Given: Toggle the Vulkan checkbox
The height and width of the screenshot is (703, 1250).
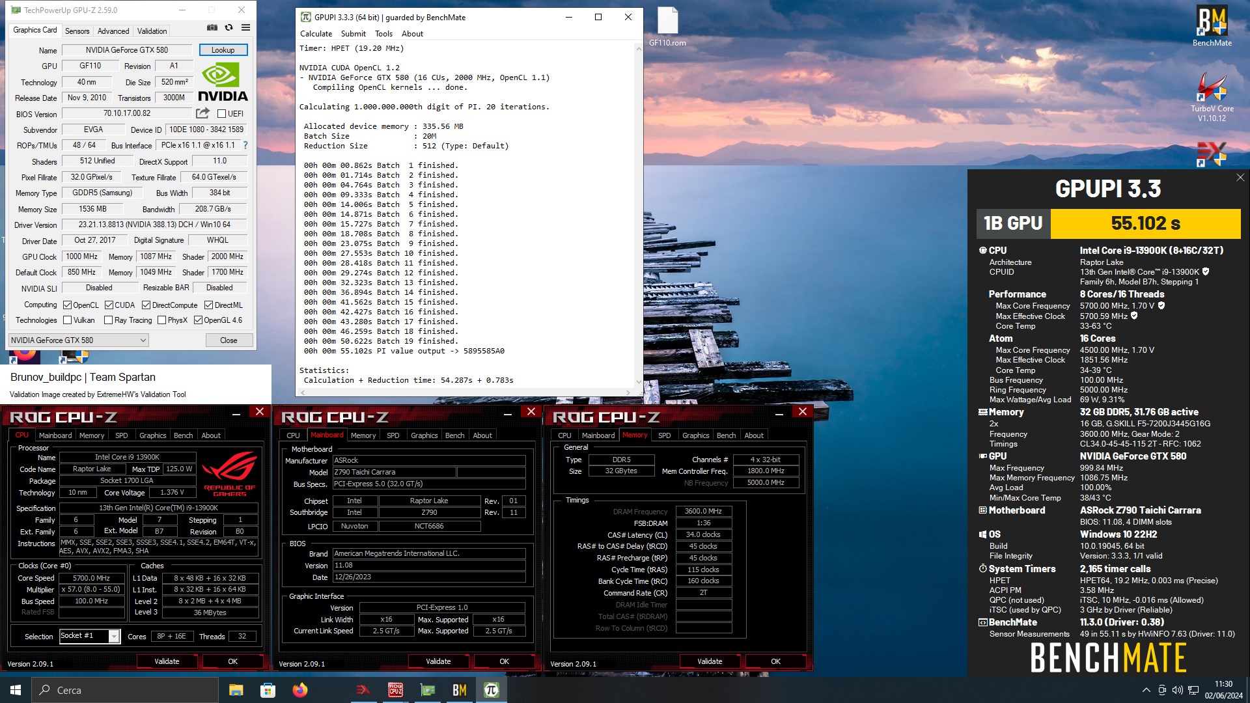Looking at the screenshot, I should point(67,320).
